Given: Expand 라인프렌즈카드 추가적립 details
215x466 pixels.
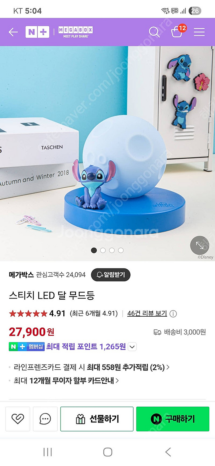Looking at the screenshot, I should (91, 367).
